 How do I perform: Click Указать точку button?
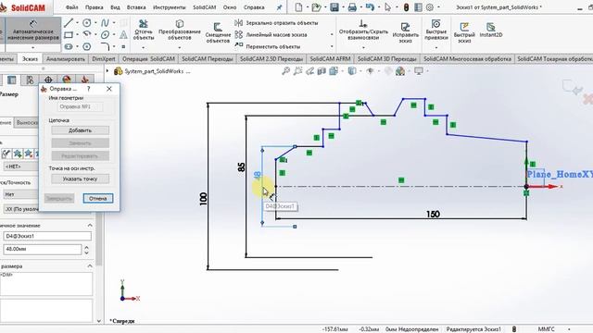(x=81, y=179)
